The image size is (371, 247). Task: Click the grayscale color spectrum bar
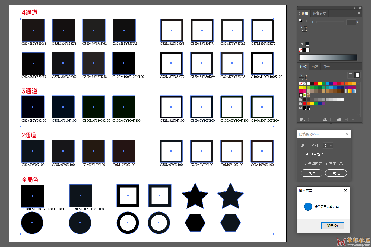[328, 57]
